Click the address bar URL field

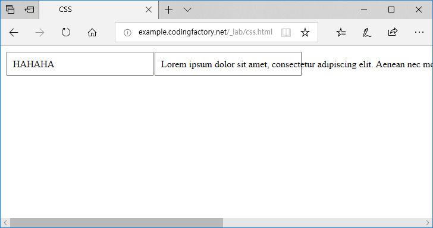click(205, 32)
